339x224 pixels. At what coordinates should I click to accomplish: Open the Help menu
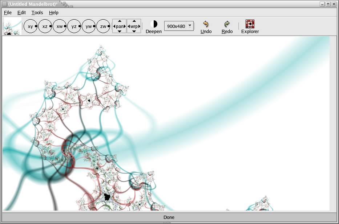pos(54,12)
